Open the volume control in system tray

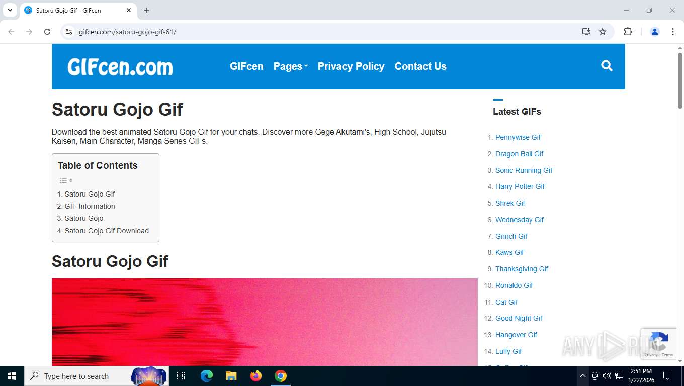tap(607, 376)
